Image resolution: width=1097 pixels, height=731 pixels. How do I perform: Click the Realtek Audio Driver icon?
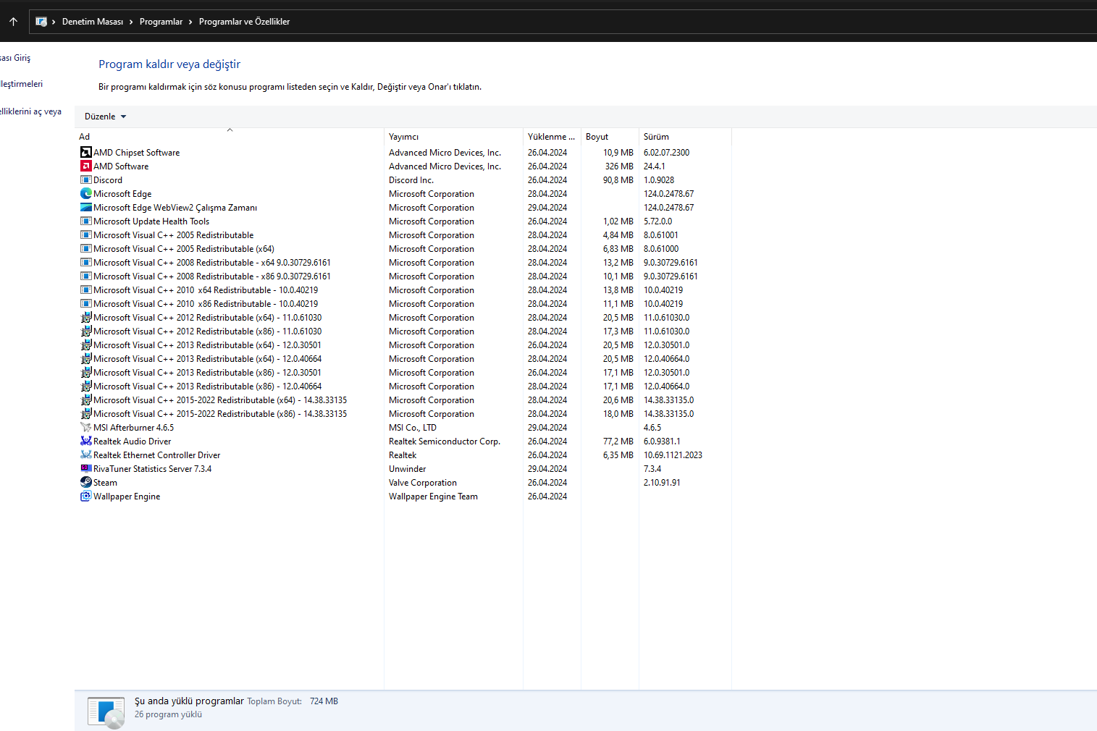point(86,441)
